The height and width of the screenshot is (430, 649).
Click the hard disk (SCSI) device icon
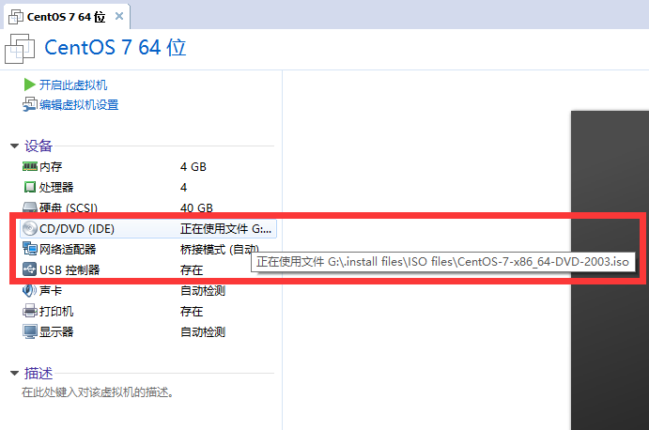[29, 207]
